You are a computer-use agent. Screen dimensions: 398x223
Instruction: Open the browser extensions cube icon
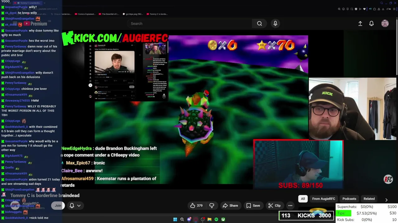click(x=375, y=9)
